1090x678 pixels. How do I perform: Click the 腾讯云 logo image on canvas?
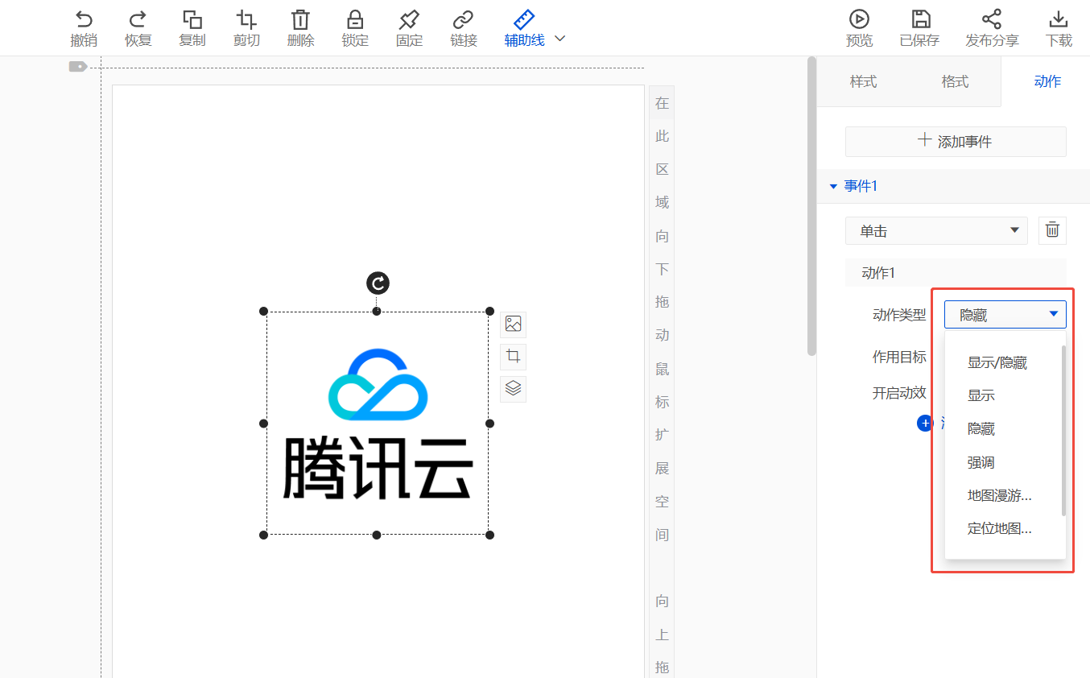pos(377,424)
